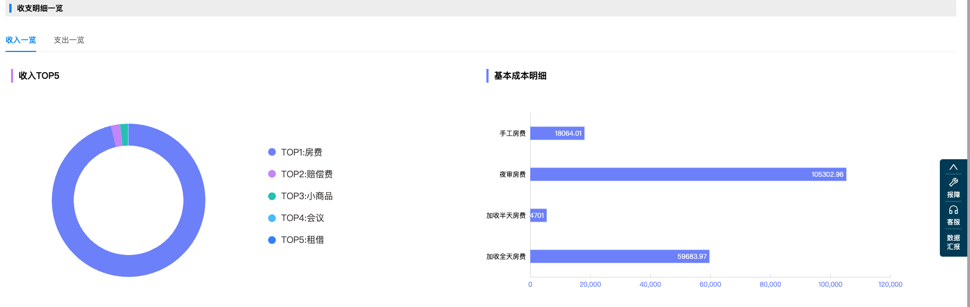Viewport: 970px width, 307px height.
Task: Toggle TOP4:会议 legend dot
Action: pyautogui.click(x=272, y=218)
